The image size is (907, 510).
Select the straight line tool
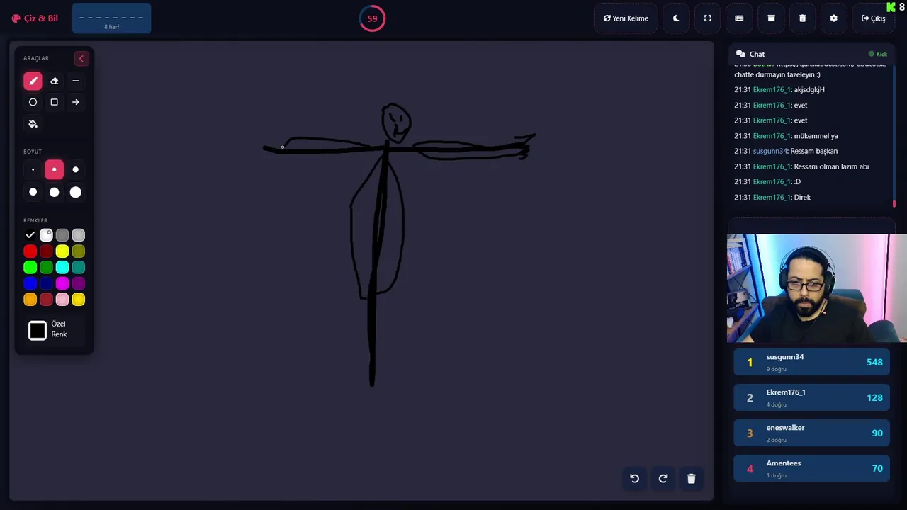pos(75,81)
